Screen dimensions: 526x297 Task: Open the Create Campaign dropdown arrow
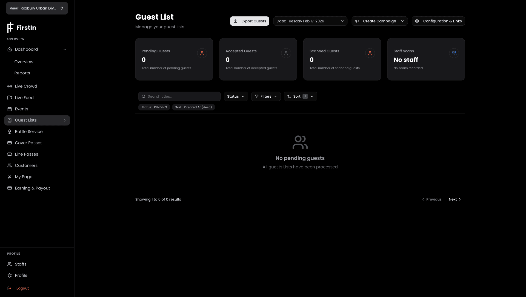(x=402, y=21)
